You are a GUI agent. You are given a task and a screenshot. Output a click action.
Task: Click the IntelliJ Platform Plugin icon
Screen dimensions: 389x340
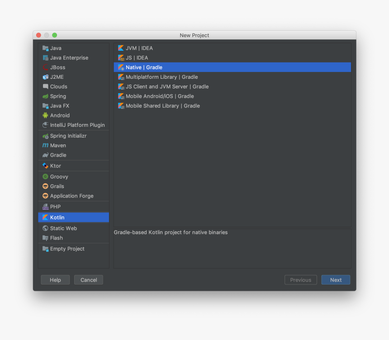pyautogui.click(x=45, y=125)
